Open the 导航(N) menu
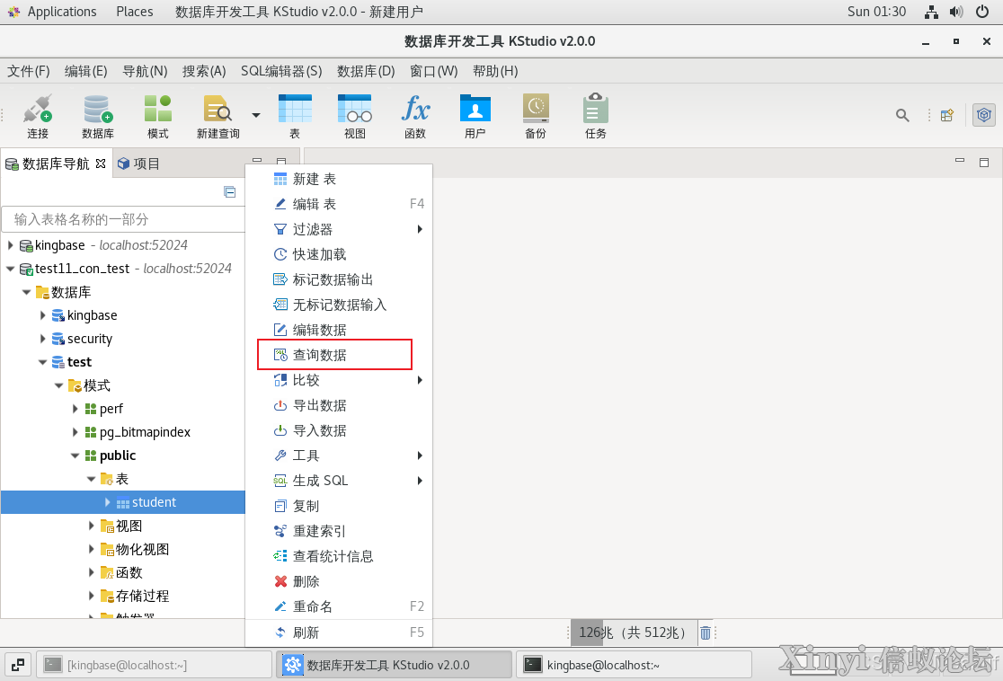1003x681 pixels. (x=145, y=71)
